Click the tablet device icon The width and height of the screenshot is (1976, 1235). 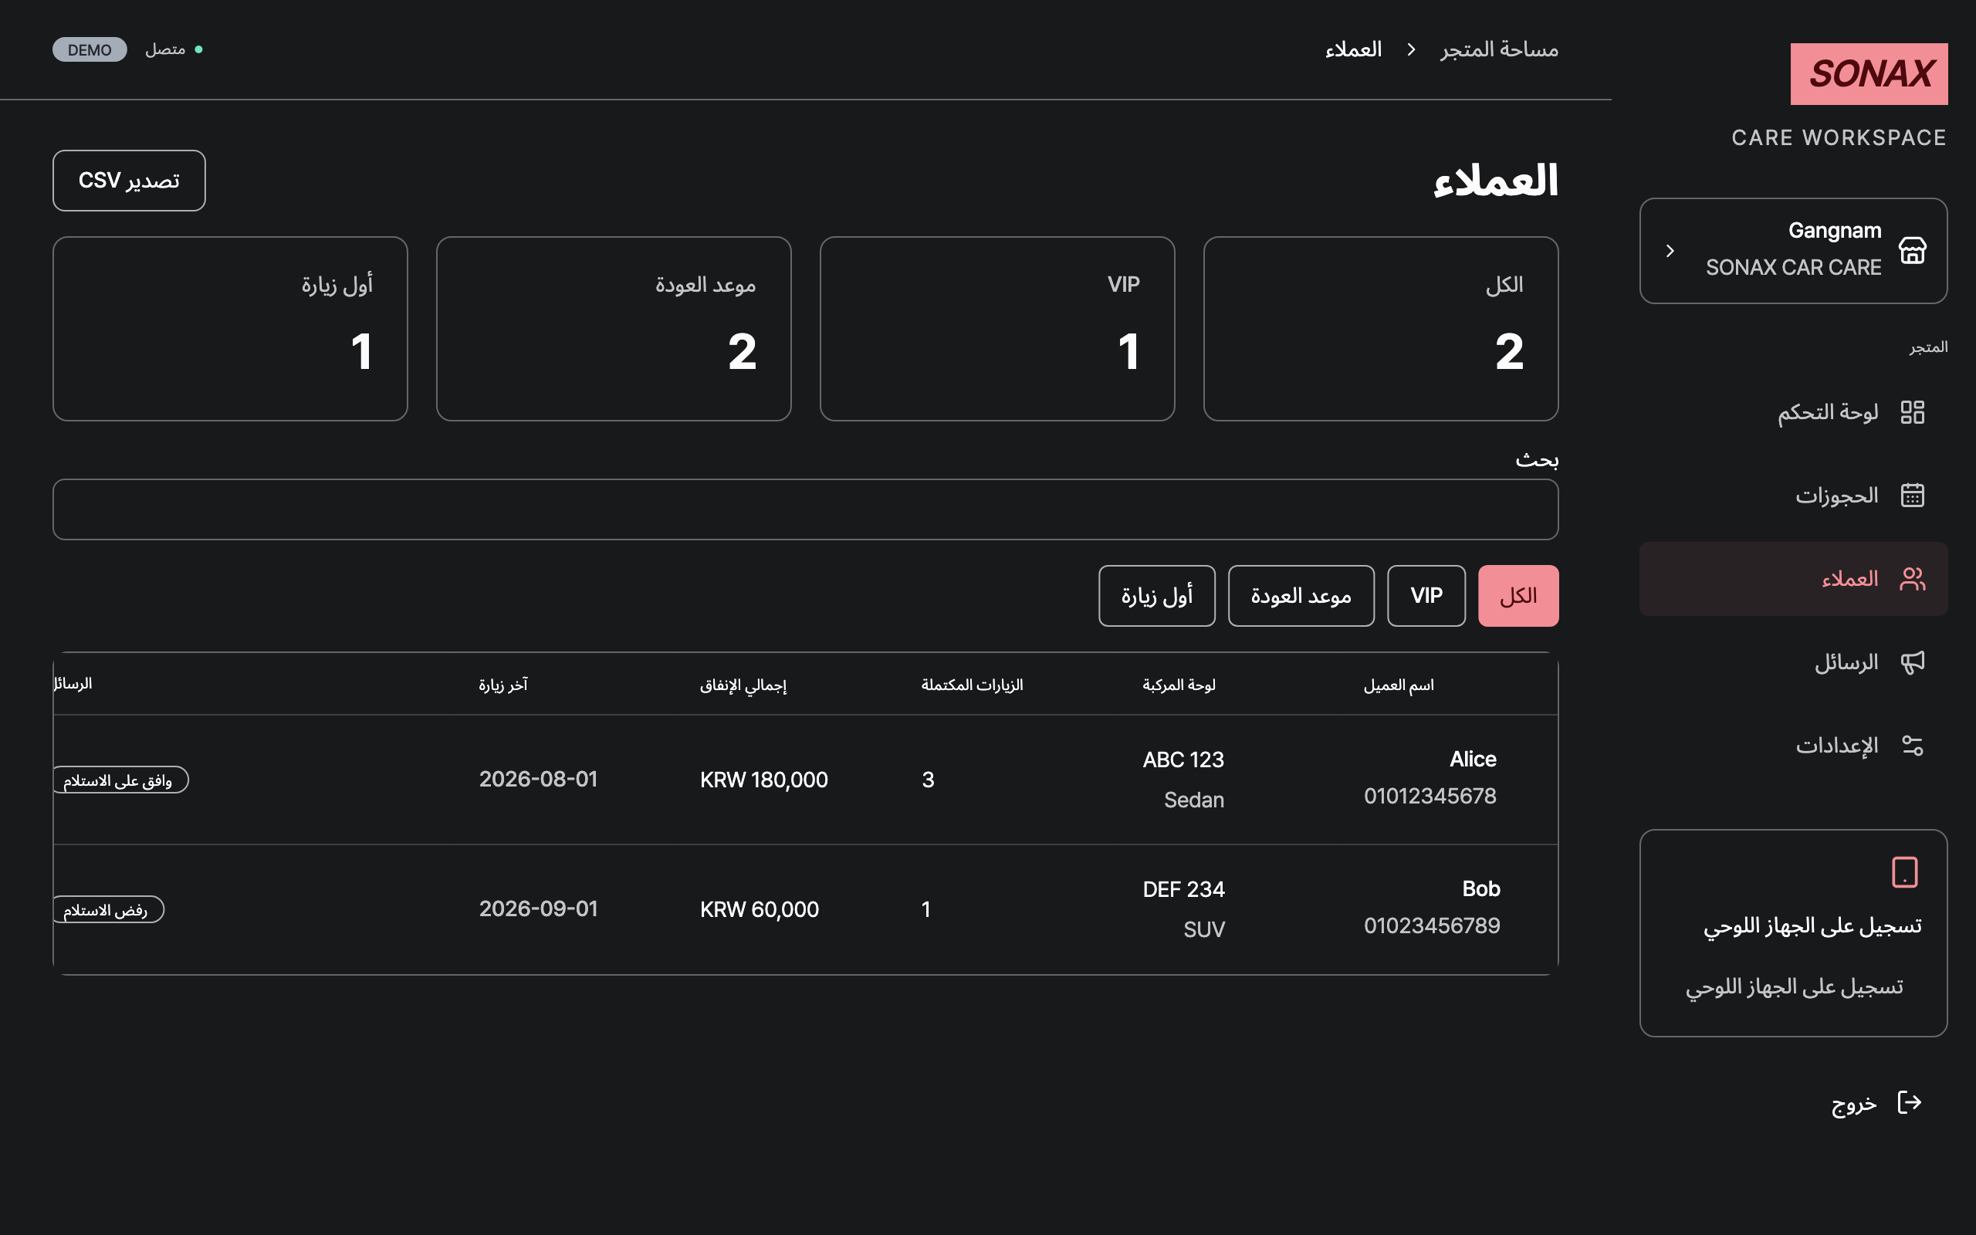click(x=1904, y=871)
